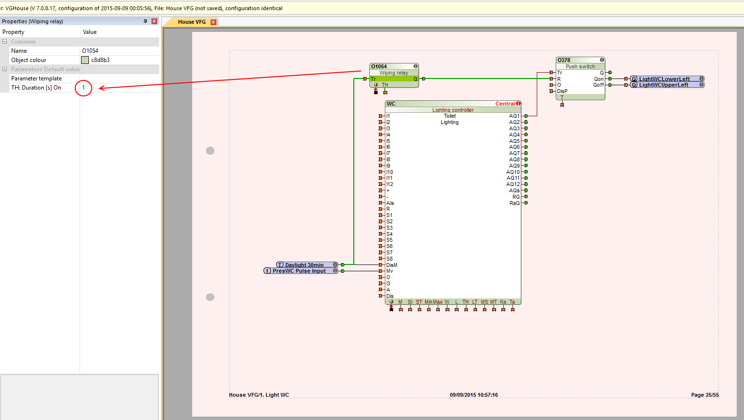Select the AQ1 output connector of Lighting controller
The width and height of the screenshot is (744, 420).
[526, 116]
